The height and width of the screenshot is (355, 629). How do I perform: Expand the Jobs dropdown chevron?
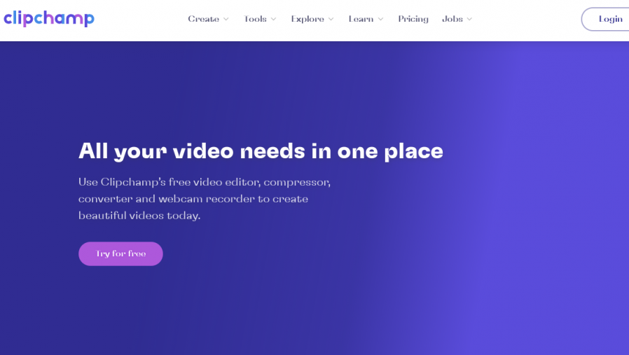pyautogui.click(x=469, y=19)
